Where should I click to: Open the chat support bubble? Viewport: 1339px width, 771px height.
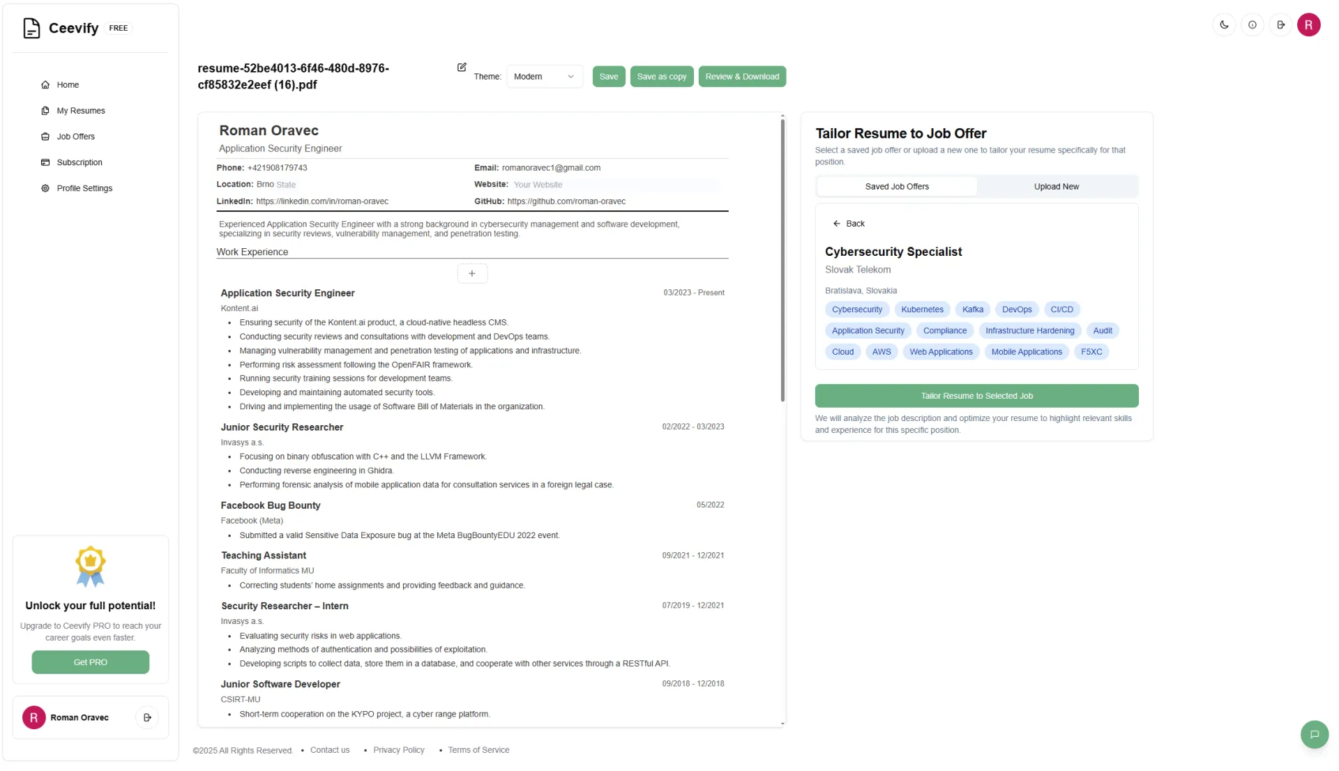pyautogui.click(x=1314, y=734)
